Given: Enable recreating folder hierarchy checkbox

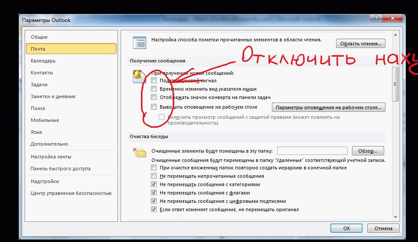Looking at the screenshot, I should point(154,168).
